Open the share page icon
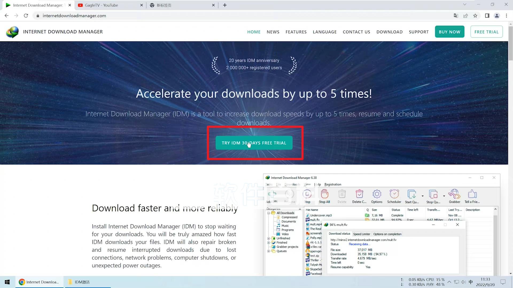This screenshot has width=513, height=288. [465, 16]
